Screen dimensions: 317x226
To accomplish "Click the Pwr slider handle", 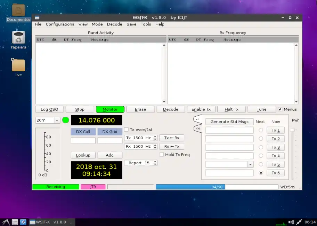I will [x=292, y=130].
